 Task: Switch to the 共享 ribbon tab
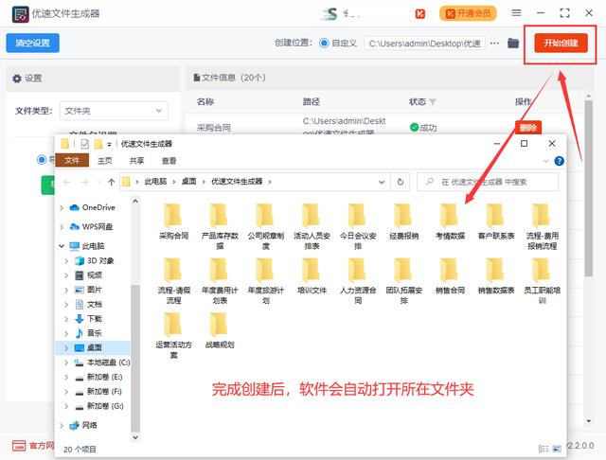(136, 161)
